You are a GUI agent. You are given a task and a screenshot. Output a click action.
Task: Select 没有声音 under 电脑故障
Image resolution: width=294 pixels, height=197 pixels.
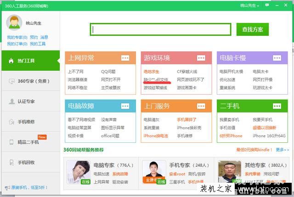(x=109, y=119)
